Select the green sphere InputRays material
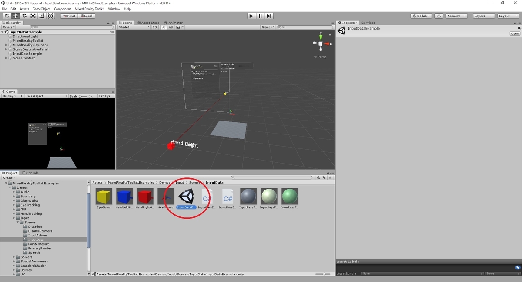This screenshot has width=522, height=282. pyautogui.click(x=290, y=199)
